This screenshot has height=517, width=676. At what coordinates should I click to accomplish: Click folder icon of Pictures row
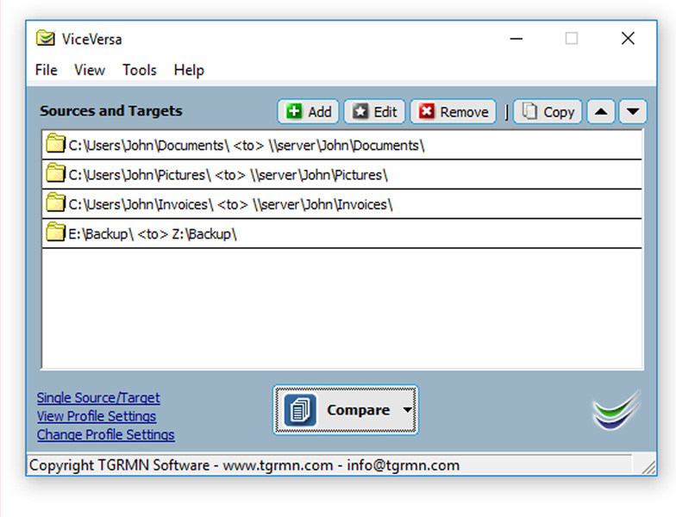[55, 172]
